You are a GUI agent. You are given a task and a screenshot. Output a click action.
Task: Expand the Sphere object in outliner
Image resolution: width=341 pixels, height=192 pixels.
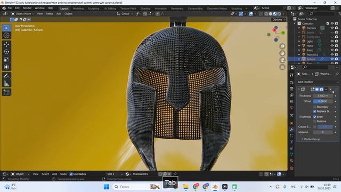(x=299, y=59)
